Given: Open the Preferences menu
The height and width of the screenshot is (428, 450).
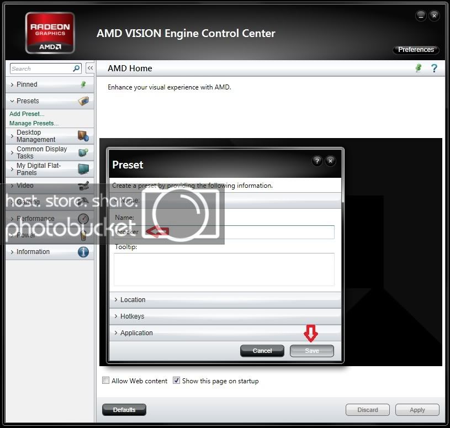Looking at the screenshot, I should pos(416,50).
